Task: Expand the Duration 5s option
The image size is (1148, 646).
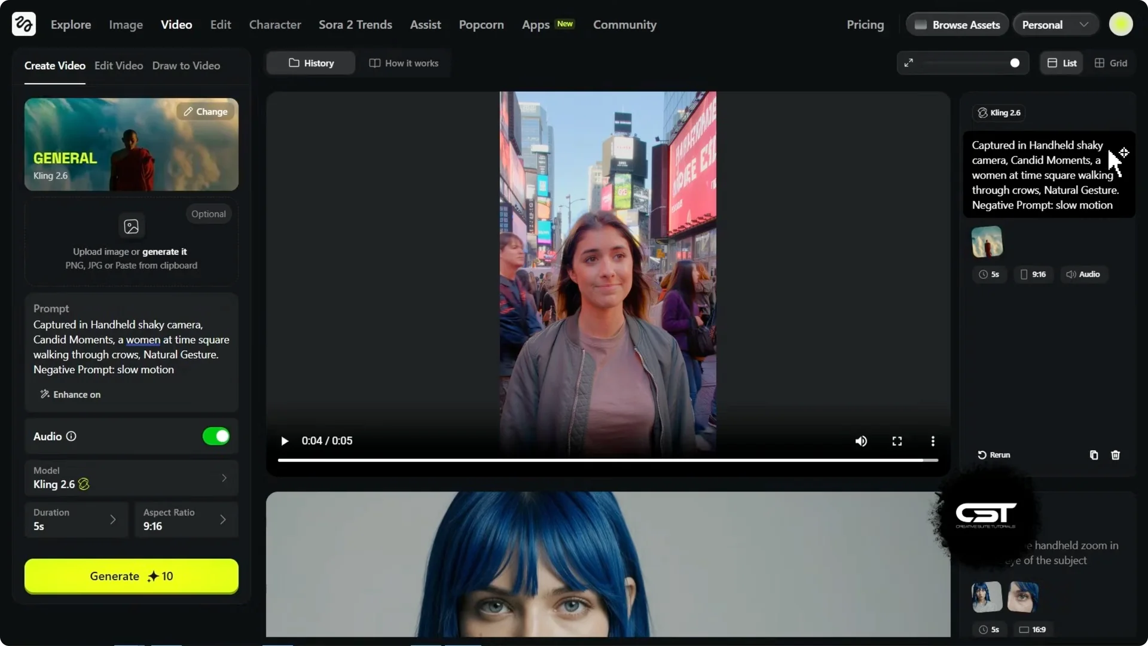Action: [x=76, y=520]
